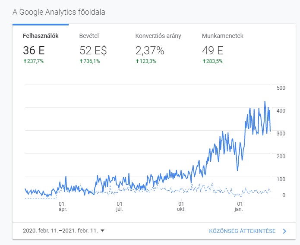Image resolution: width=300 pixels, height=245 pixels.
Task: Click the 283,5% increase indicator
Action: coord(212,61)
